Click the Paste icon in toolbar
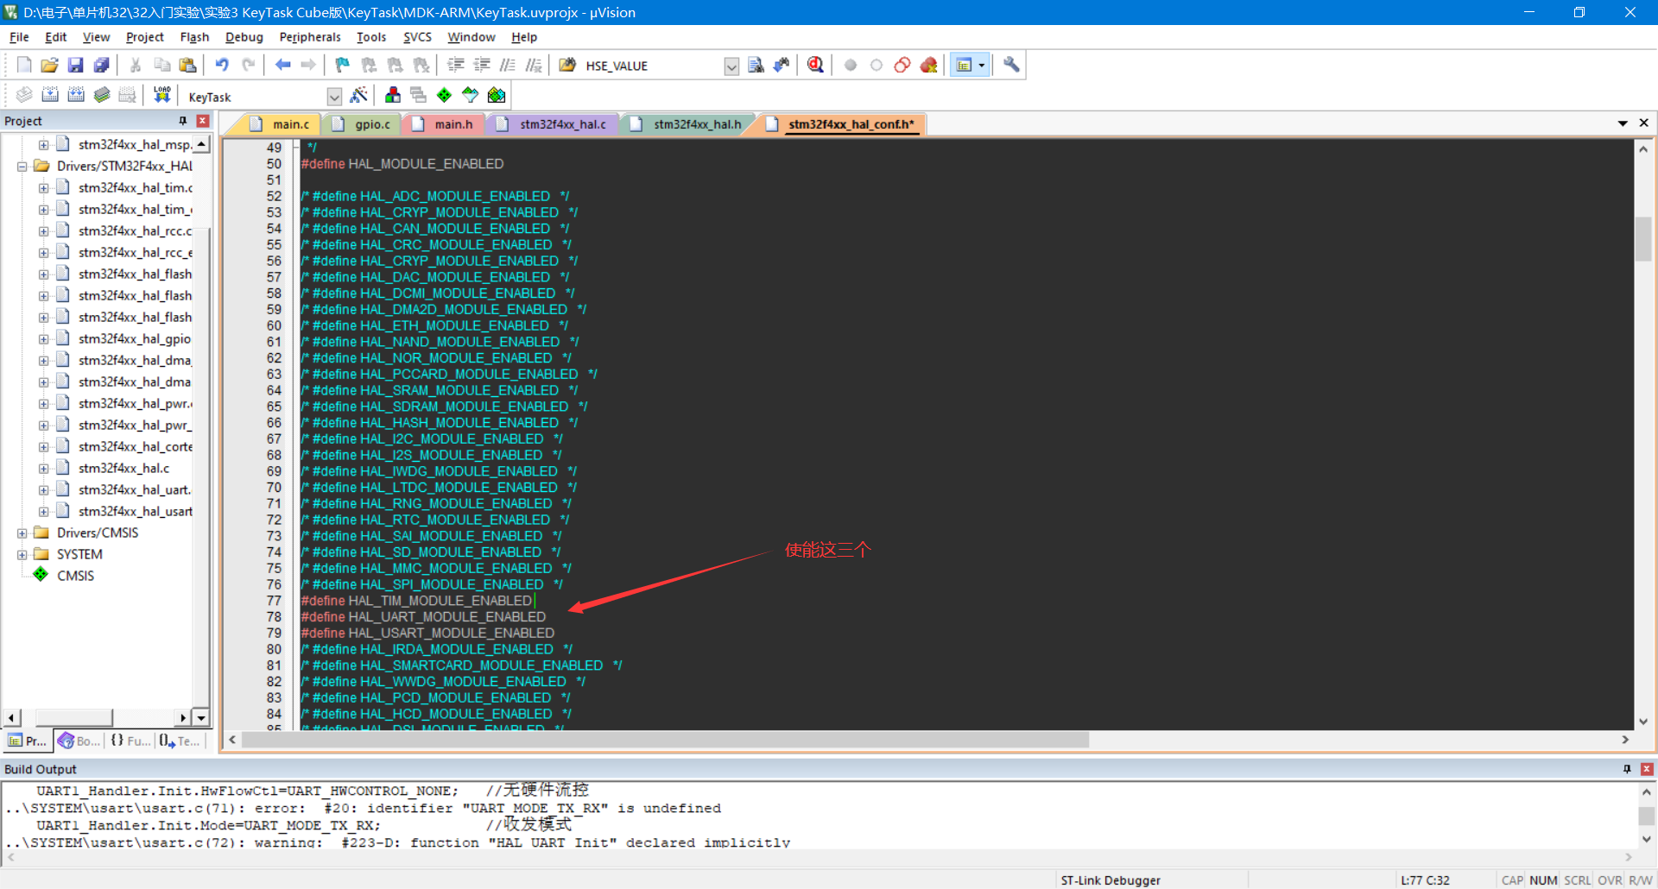 [187, 65]
